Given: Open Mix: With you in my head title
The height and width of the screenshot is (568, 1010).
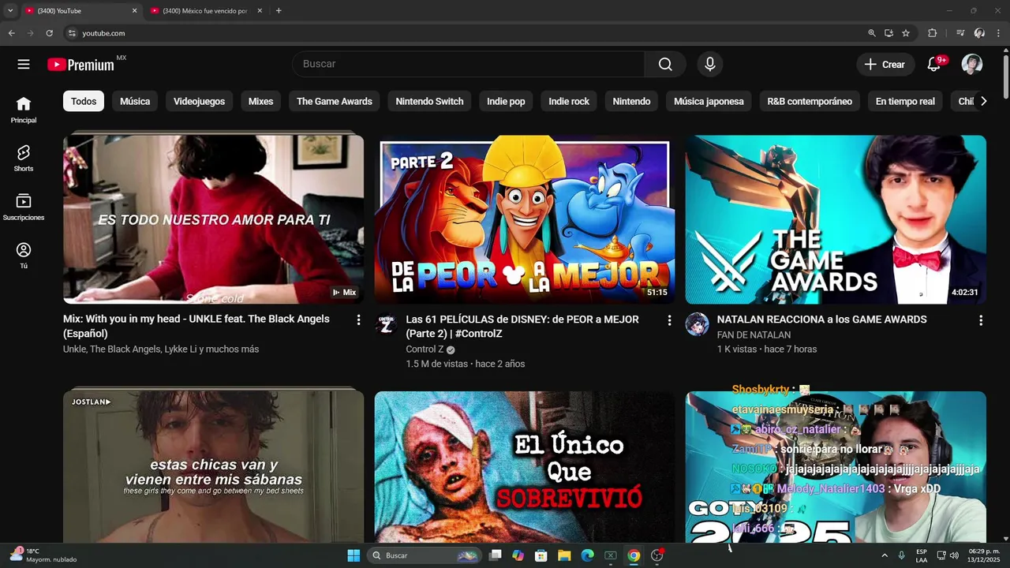Looking at the screenshot, I should pyautogui.click(x=196, y=327).
